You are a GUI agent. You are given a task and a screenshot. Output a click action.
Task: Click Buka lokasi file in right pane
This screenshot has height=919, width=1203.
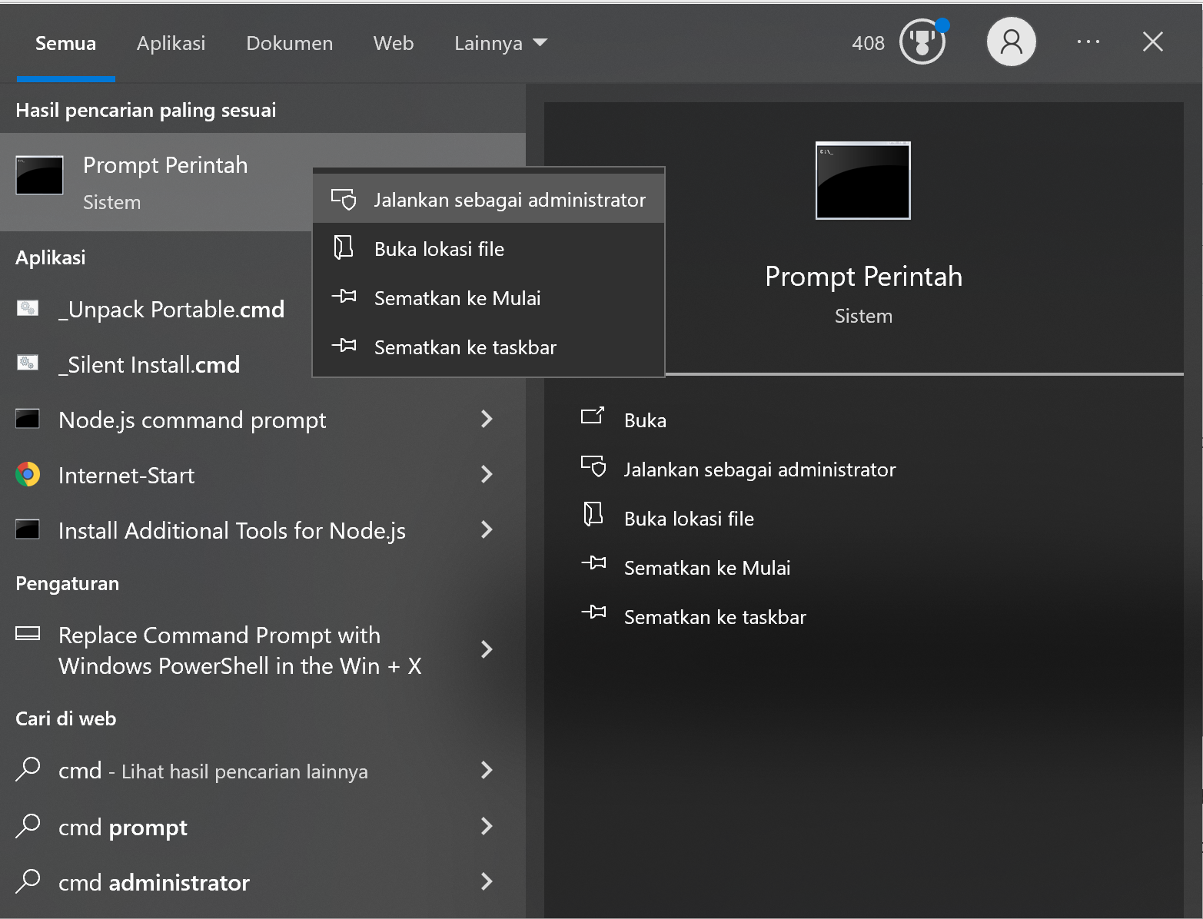(x=689, y=519)
